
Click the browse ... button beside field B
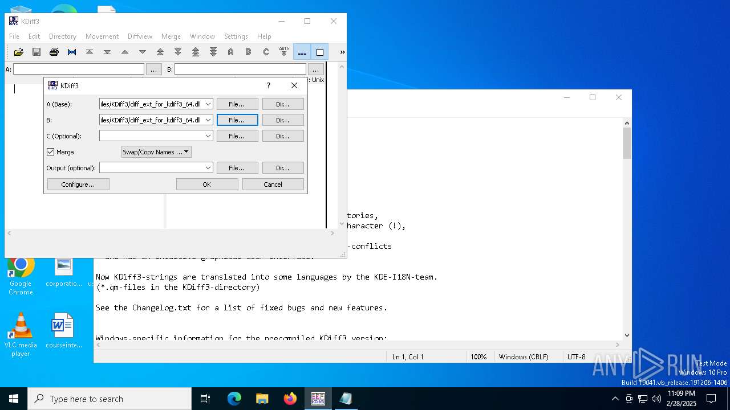click(x=315, y=69)
